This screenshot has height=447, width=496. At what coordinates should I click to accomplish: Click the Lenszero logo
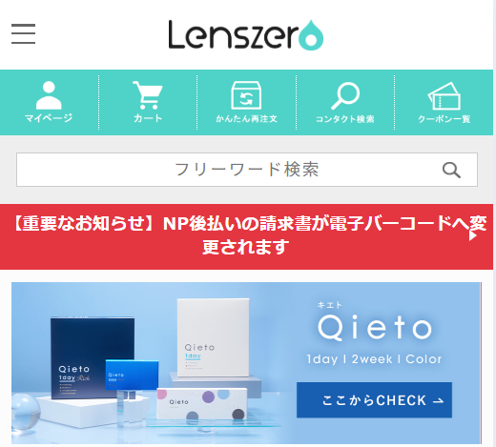coord(246,35)
